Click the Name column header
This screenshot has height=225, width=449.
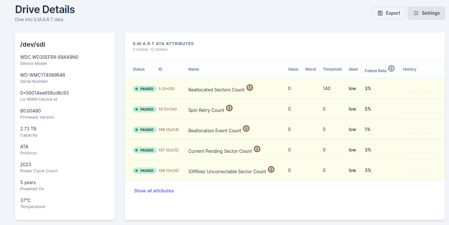[x=194, y=69]
